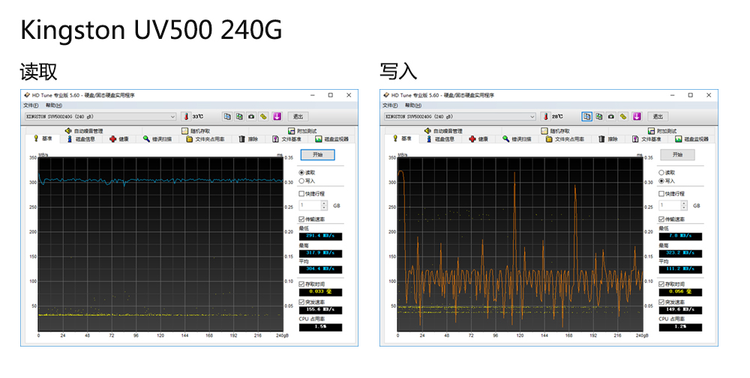Switch to 磁盘信息 tab in read window
Image resolution: width=750 pixels, height=378 pixels.
[x=81, y=139]
